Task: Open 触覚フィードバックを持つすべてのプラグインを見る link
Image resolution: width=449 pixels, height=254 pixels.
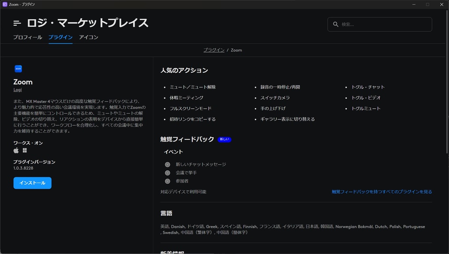Action: pyautogui.click(x=381, y=192)
